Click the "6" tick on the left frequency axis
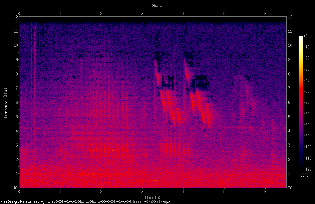 pyautogui.click(x=17, y=102)
